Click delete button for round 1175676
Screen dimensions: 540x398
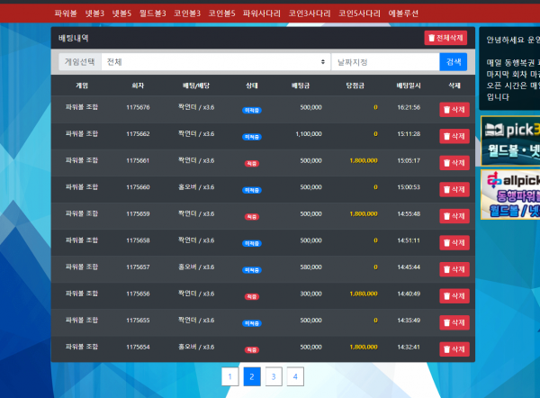[x=454, y=108]
